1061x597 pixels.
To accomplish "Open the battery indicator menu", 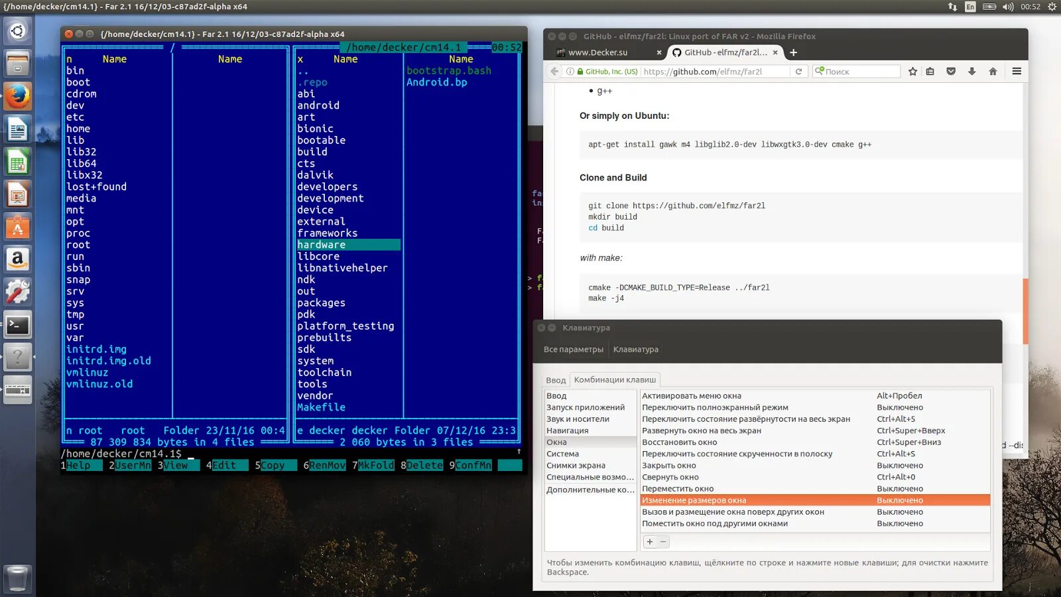I will click(x=989, y=7).
